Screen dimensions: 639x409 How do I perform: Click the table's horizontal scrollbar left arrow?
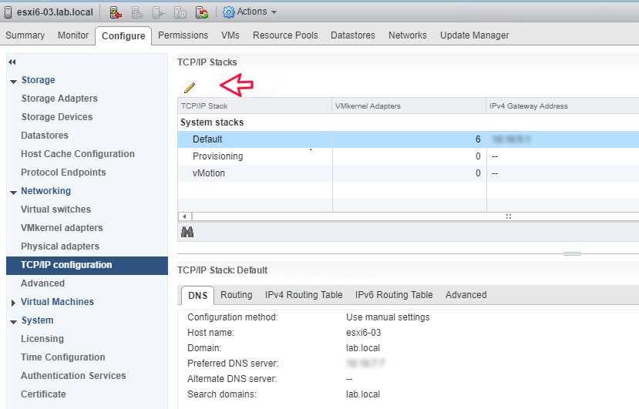point(185,216)
